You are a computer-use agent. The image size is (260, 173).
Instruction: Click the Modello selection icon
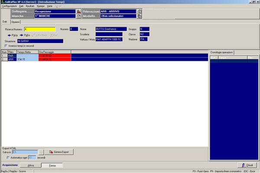click(139, 16)
